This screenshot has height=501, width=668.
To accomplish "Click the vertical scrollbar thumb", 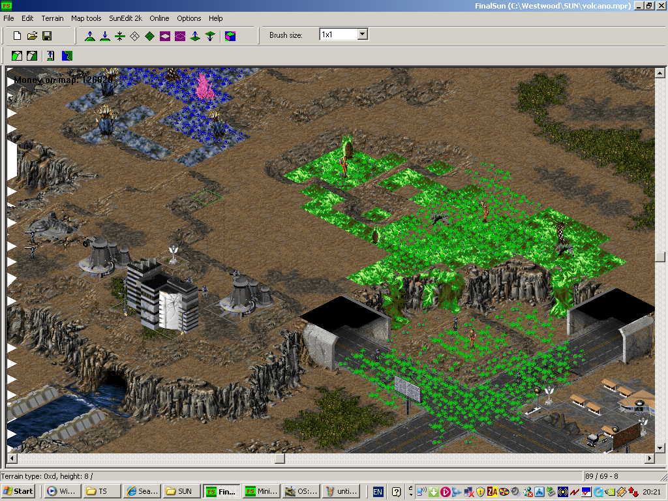I will (660, 257).
